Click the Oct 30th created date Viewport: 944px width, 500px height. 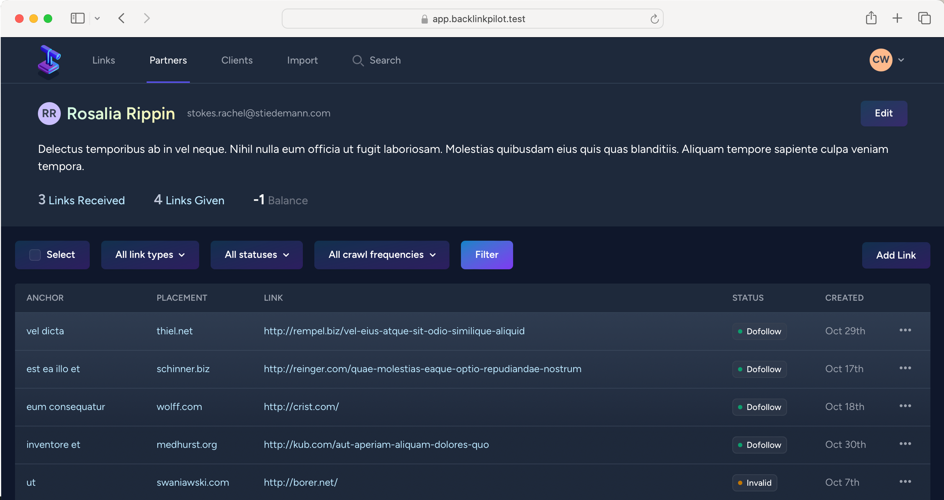(x=845, y=444)
